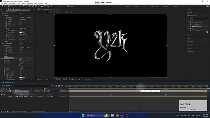The image size is (210, 118).
Task: Select the Roto Brush tool
Action: click(48, 6)
